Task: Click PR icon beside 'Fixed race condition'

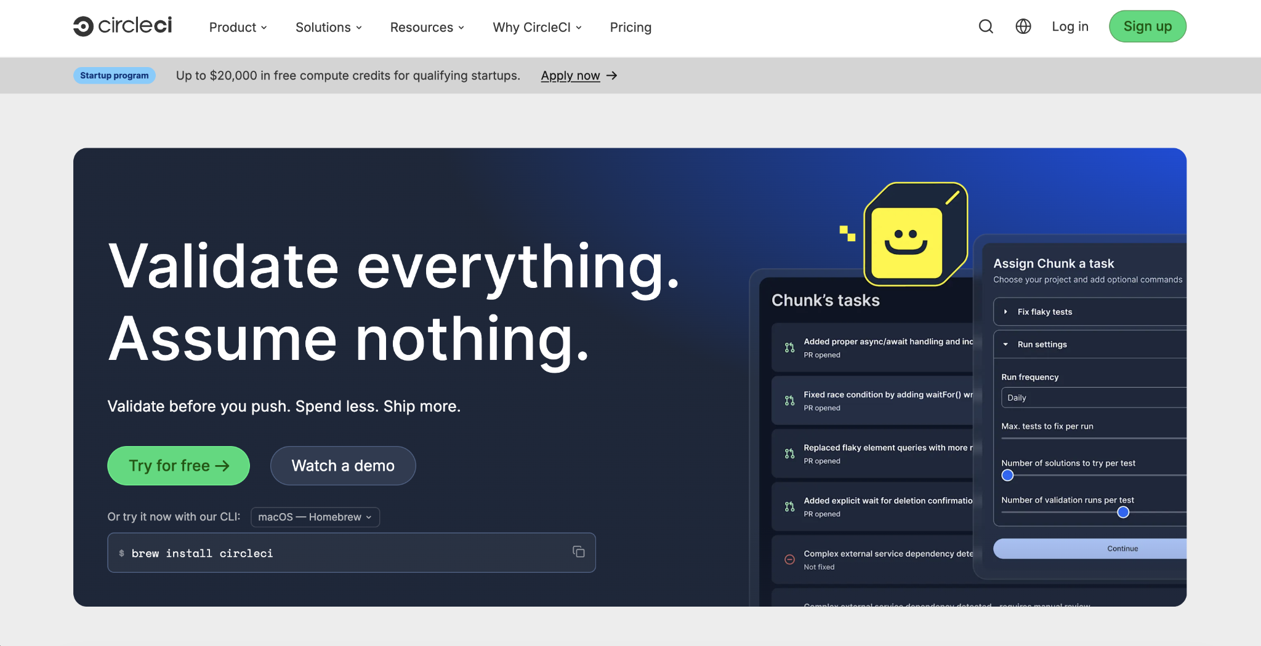Action: tap(789, 401)
